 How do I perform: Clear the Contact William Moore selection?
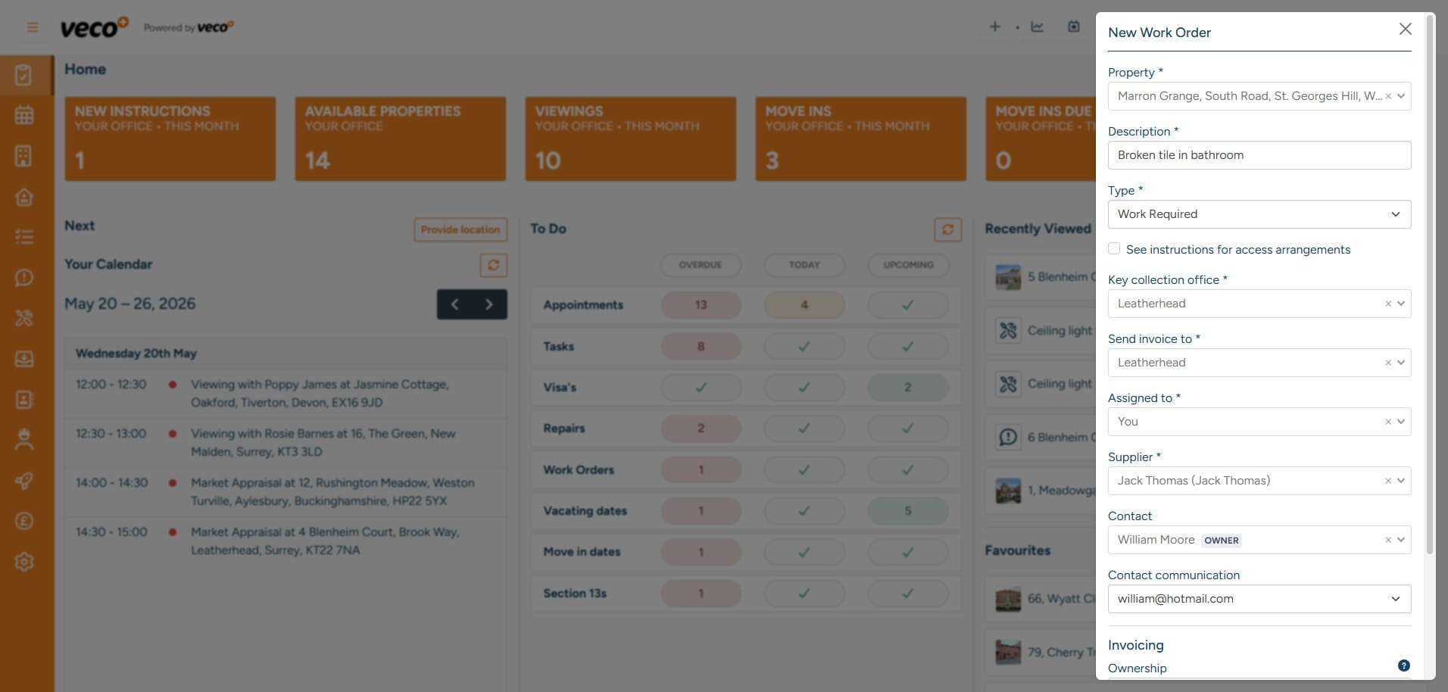(1387, 540)
